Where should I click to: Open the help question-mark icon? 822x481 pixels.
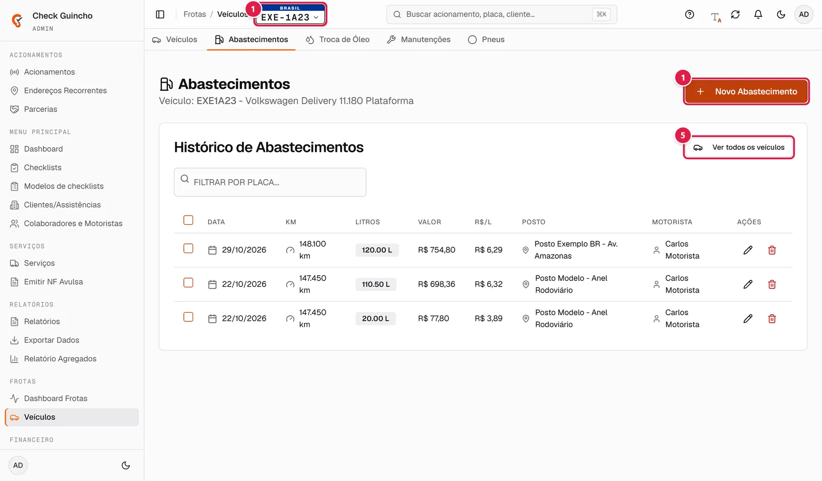coord(689,14)
